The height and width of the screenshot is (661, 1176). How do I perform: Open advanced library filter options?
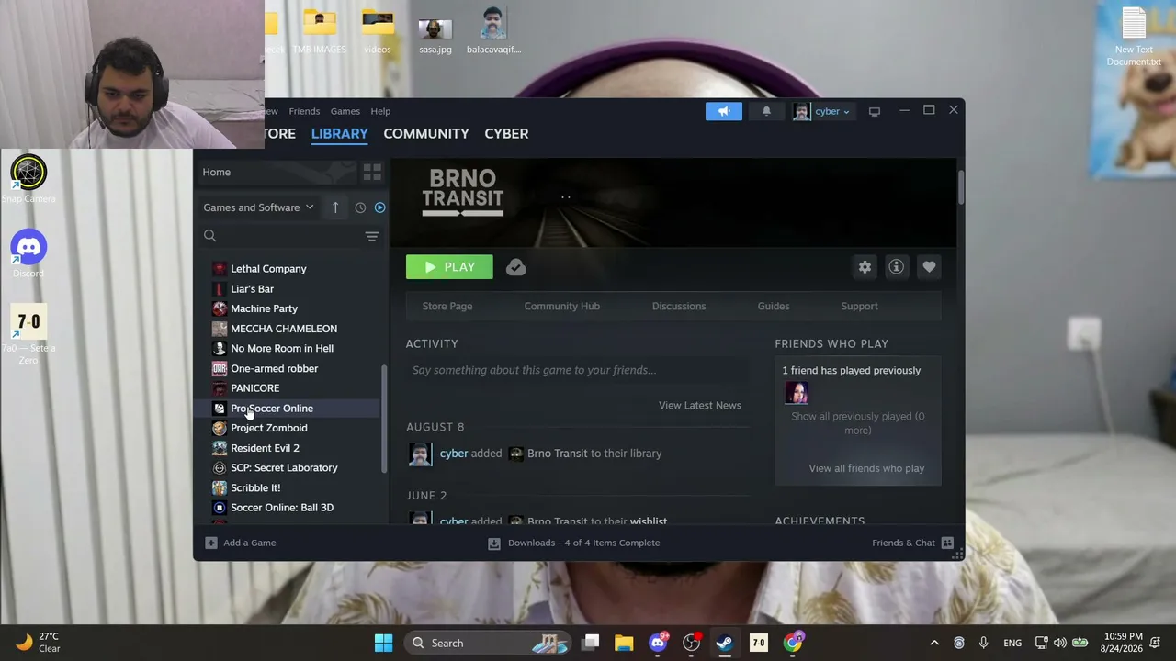(x=372, y=236)
